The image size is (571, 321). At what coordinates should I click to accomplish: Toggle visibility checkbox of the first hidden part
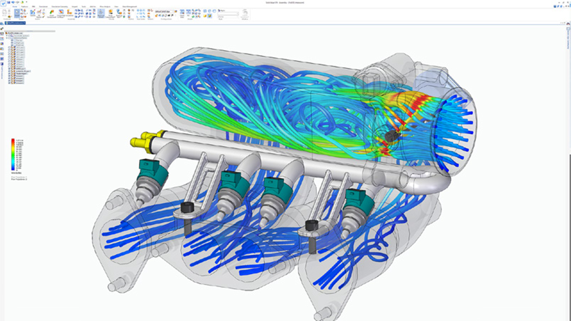coord(9,48)
